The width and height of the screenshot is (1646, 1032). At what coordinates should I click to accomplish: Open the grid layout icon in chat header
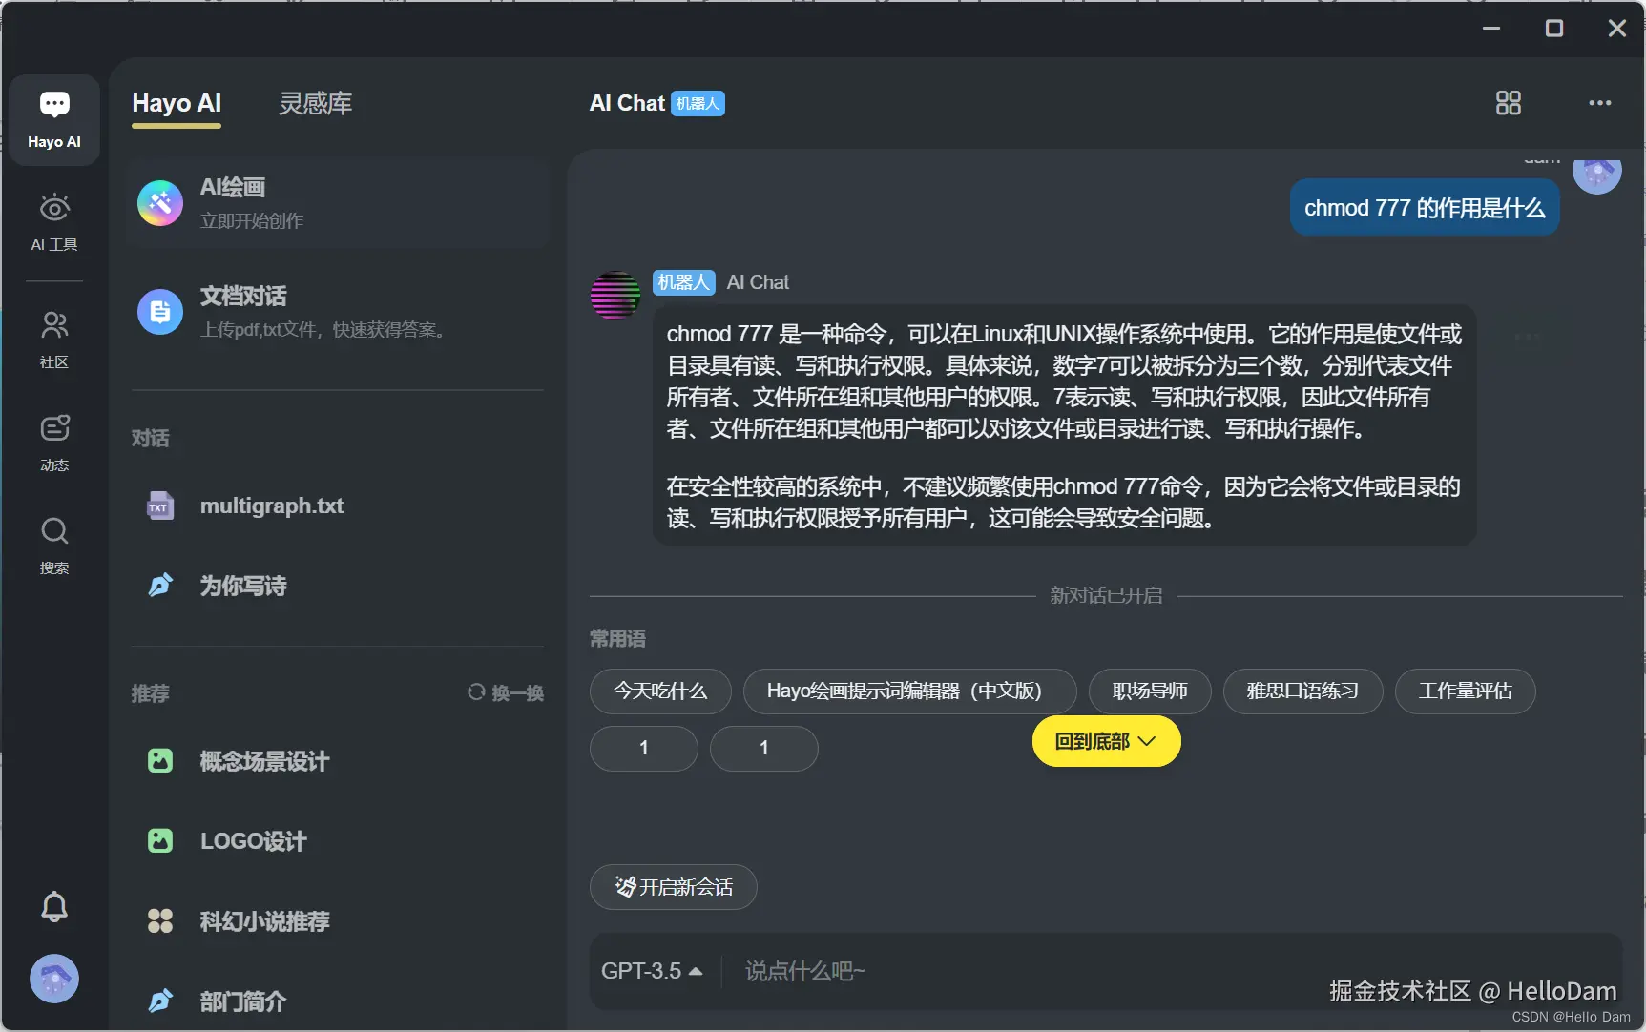click(x=1509, y=103)
